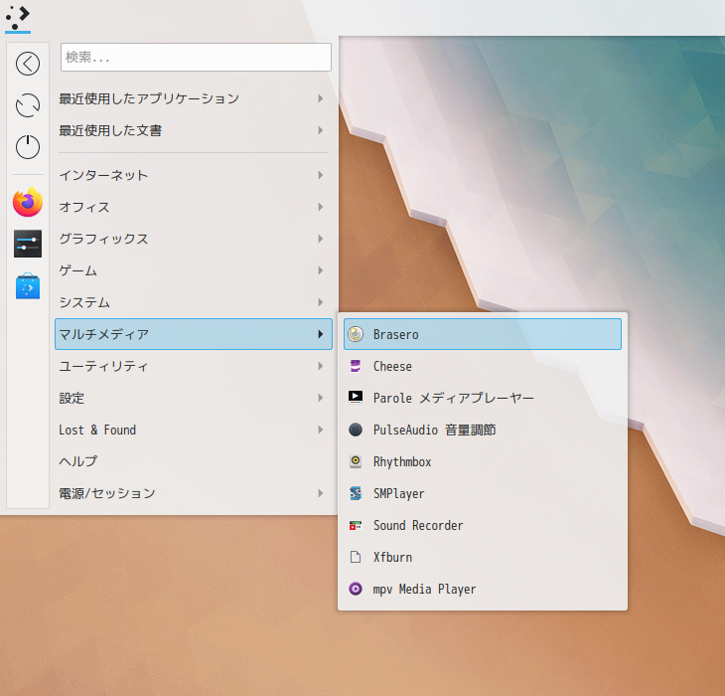Viewport: 725px width, 696px height.
Task: Click the ヘルプ menu entry
Action: [x=194, y=461]
